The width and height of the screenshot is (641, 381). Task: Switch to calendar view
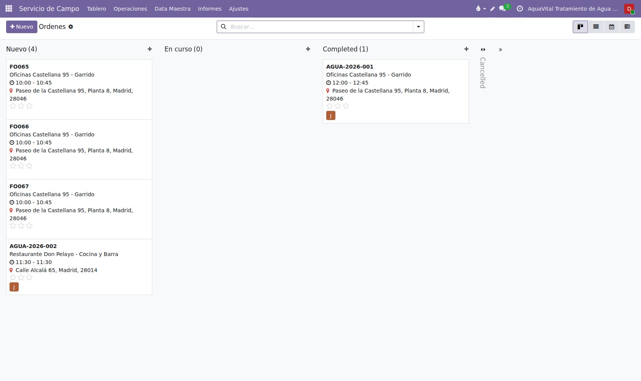[612, 27]
